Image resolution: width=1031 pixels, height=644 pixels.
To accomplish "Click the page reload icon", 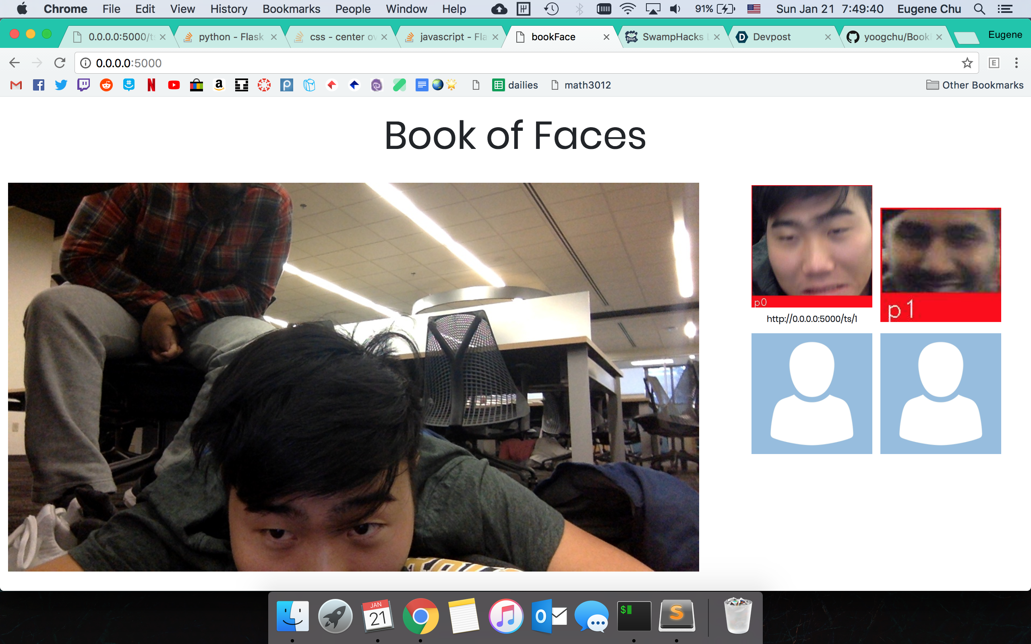I will [60, 63].
